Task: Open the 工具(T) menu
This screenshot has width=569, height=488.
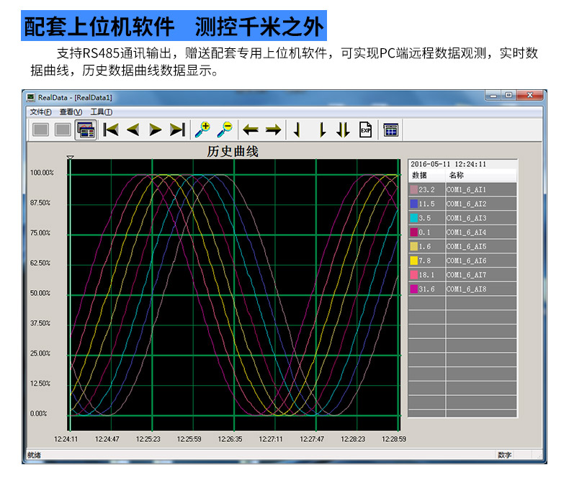Action: [x=102, y=112]
